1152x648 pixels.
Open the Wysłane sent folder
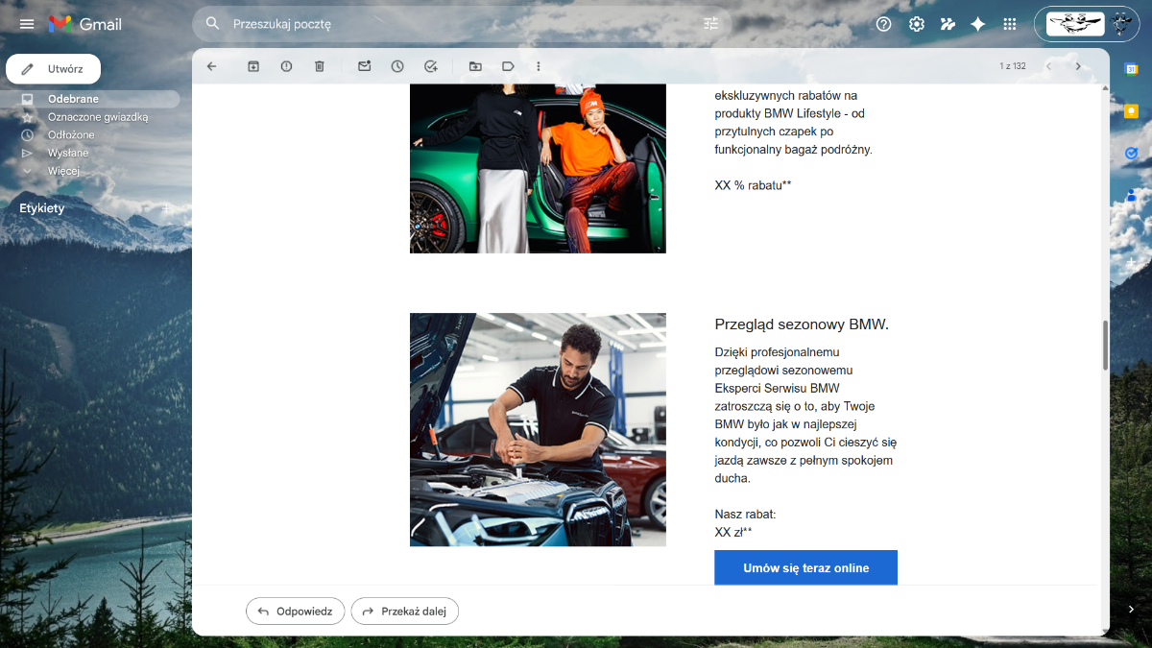point(67,153)
